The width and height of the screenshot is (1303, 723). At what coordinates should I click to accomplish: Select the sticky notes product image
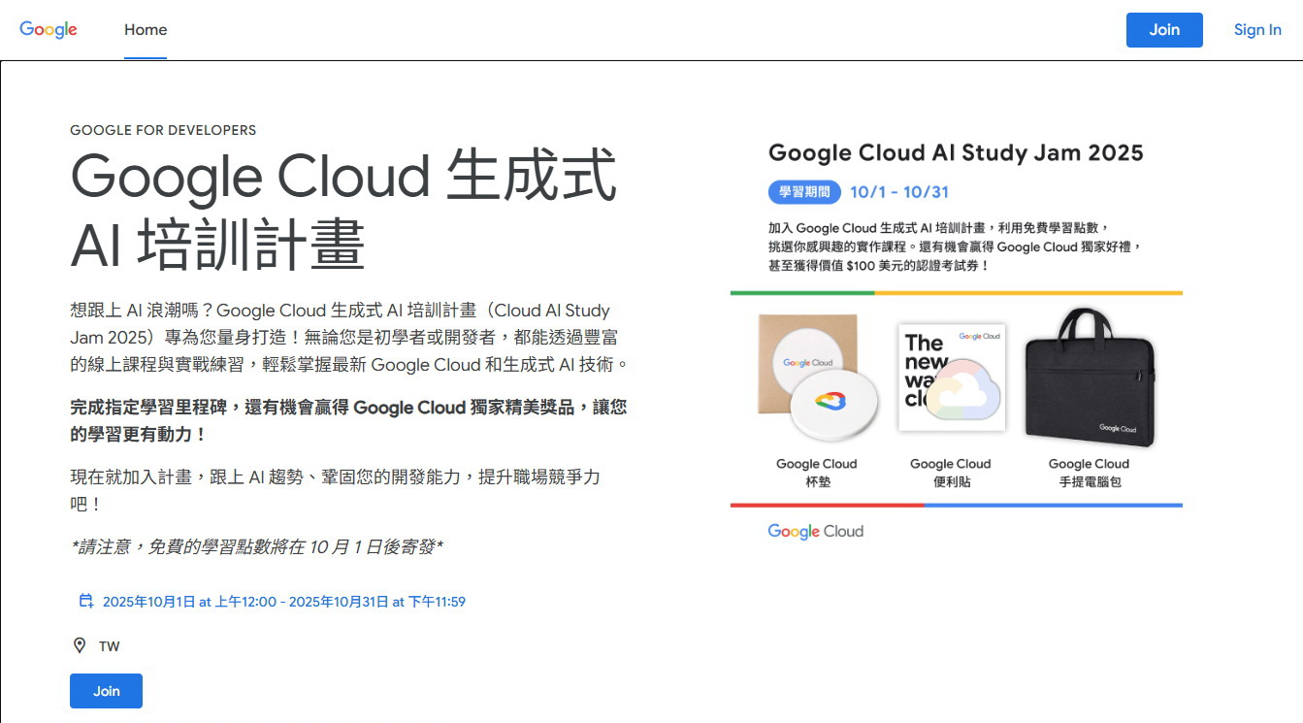[951, 378]
